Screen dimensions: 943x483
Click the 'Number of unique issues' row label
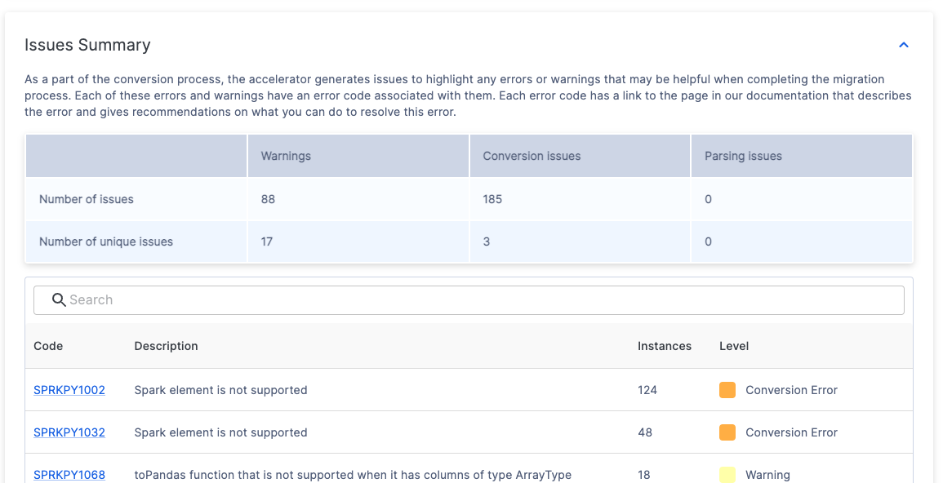pos(106,241)
